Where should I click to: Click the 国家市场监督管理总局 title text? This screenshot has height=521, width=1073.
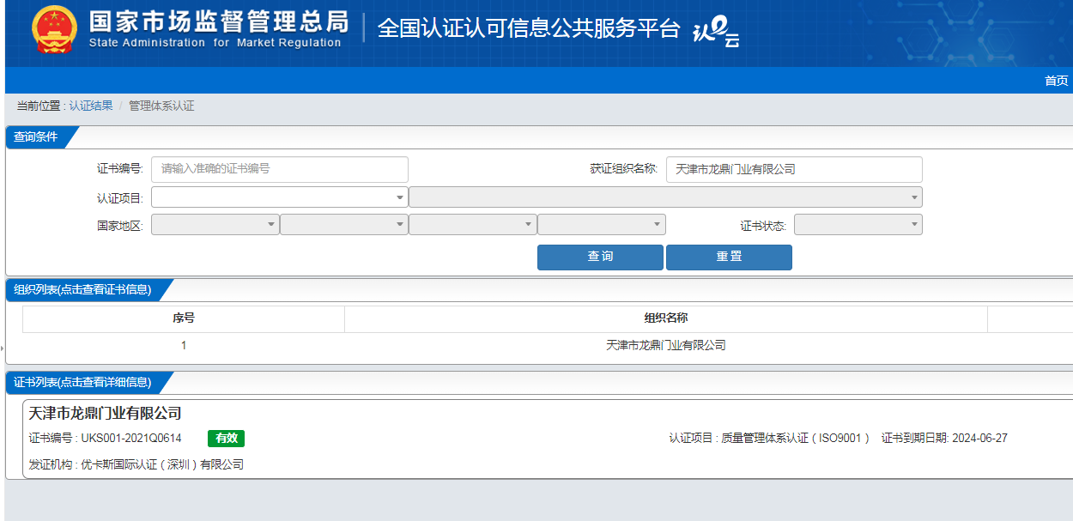coord(219,21)
